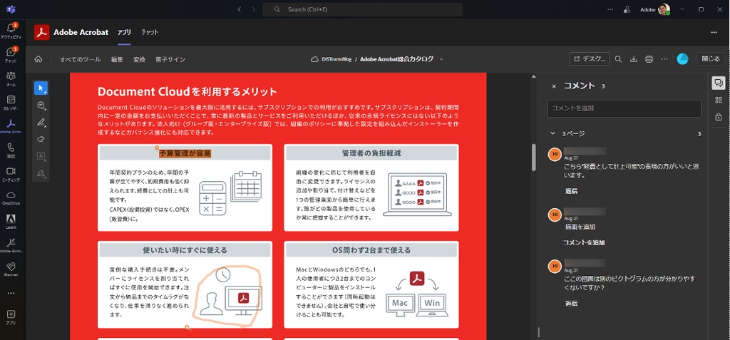Open Teams (チーム) sidebar icon
Viewport: 730px width, 340px height.
[11, 78]
